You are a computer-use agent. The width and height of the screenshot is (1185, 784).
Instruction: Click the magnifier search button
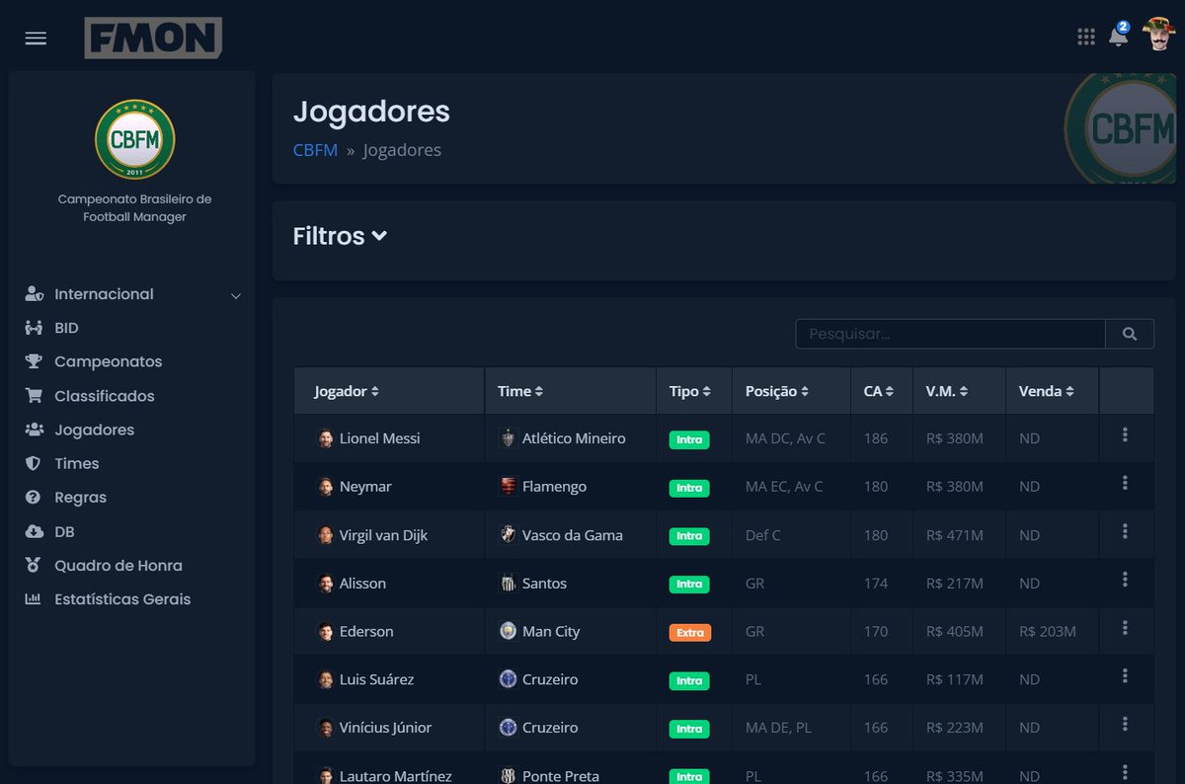(x=1130, y=334)
